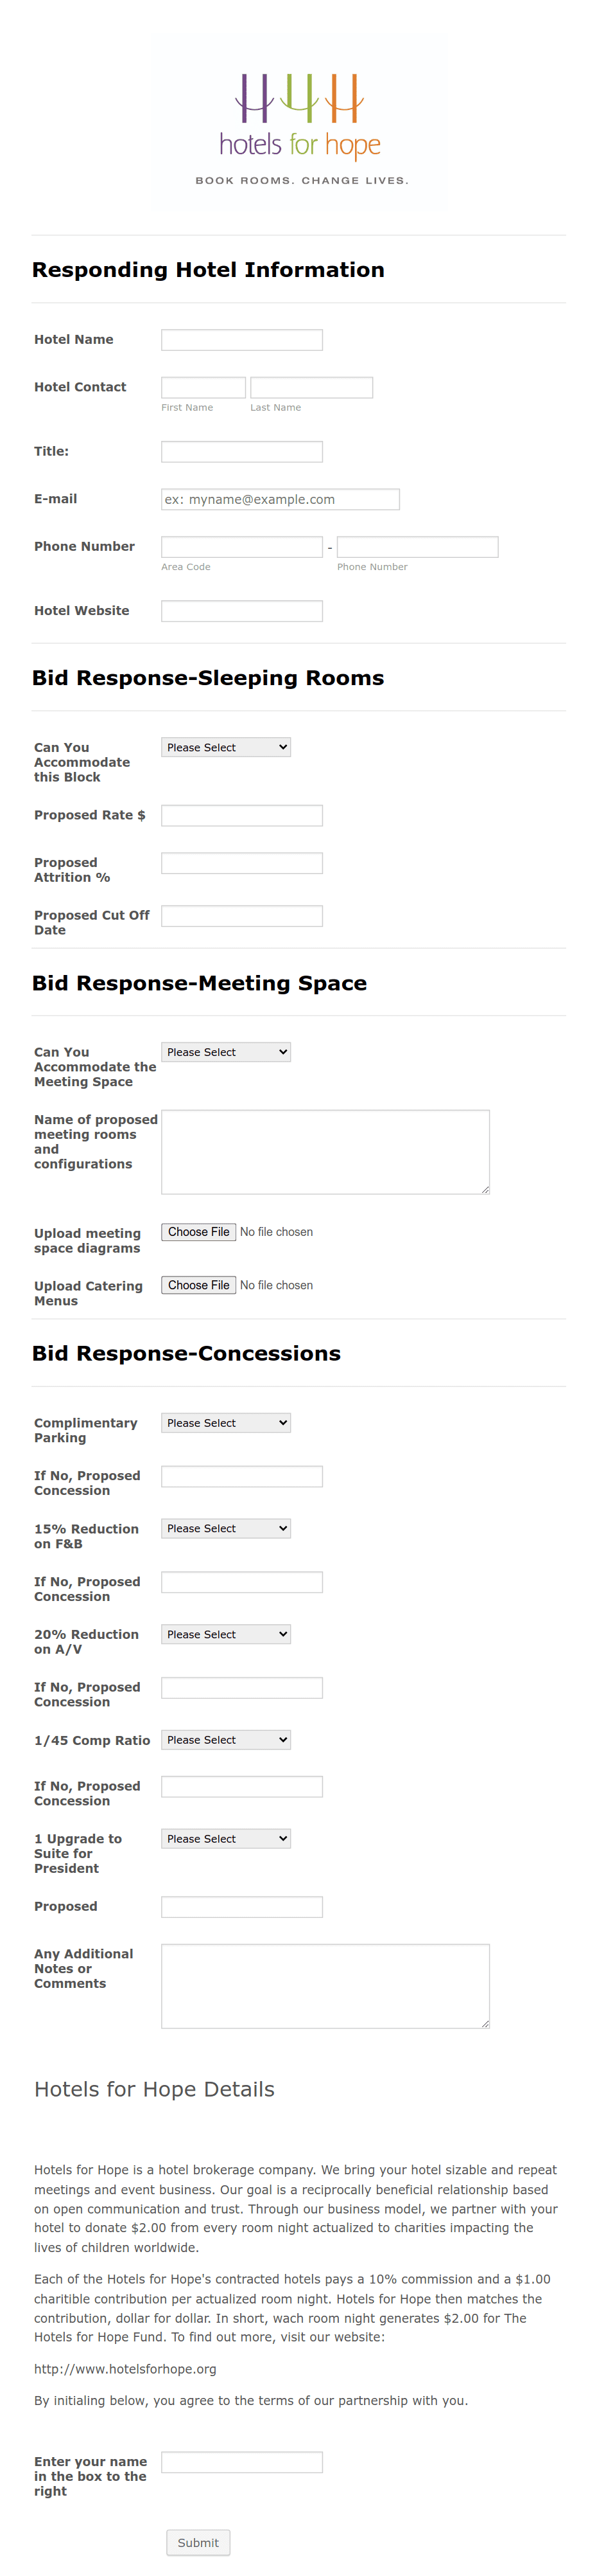
Task: Open the Can You Accommodate this Block dropdown
Action: [x=225, y=747]
